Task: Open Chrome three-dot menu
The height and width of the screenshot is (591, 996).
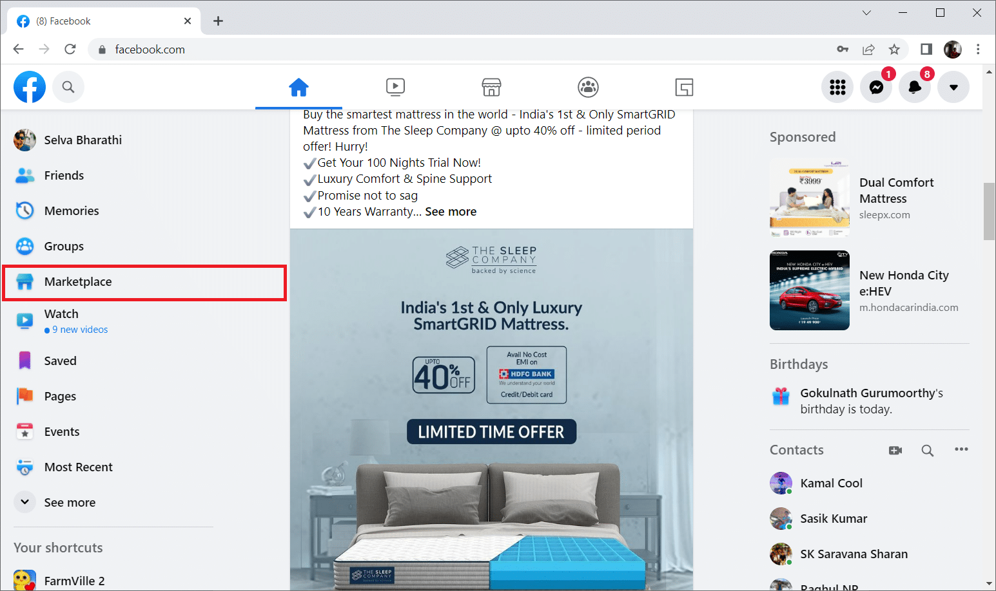Action: pos(978,50)
